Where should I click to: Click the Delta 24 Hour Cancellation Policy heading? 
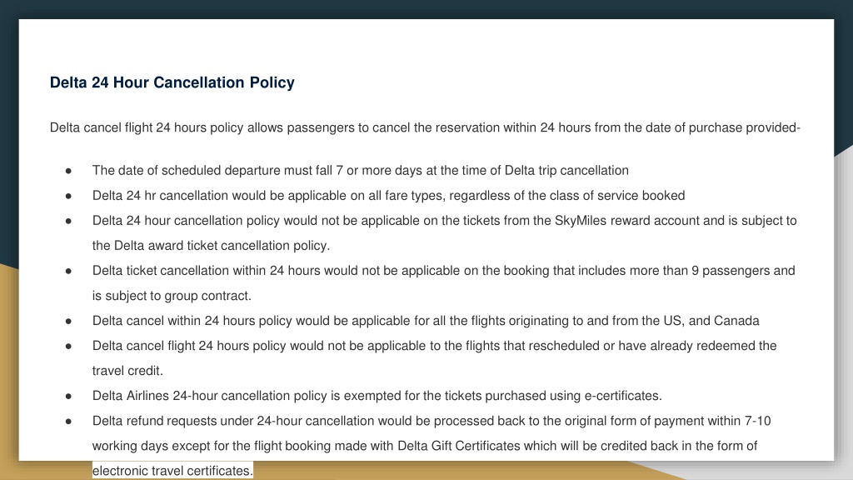pos(172,82)
